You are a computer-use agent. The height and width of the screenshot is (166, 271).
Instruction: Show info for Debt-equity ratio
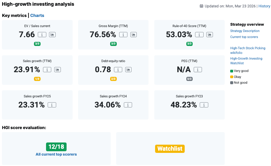pos(118,70)
